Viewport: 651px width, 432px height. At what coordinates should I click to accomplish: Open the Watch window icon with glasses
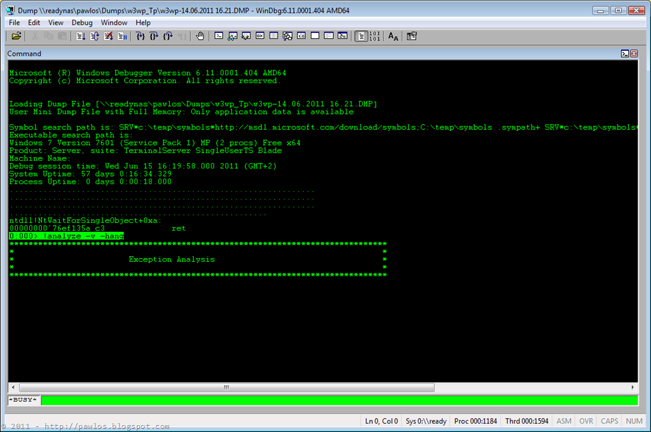tap(233, 36)
